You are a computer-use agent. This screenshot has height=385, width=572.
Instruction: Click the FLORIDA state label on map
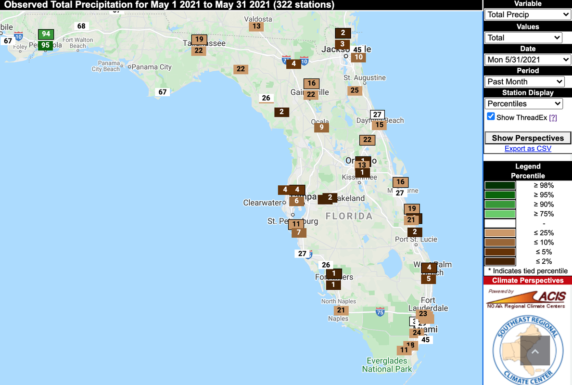click(x=349, y=217)
